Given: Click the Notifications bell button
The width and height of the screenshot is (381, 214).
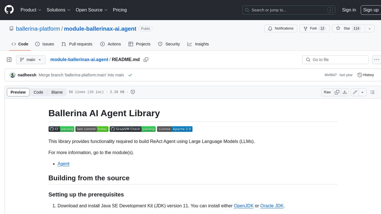Looking at the screenshot, I should tap(281, 28).
